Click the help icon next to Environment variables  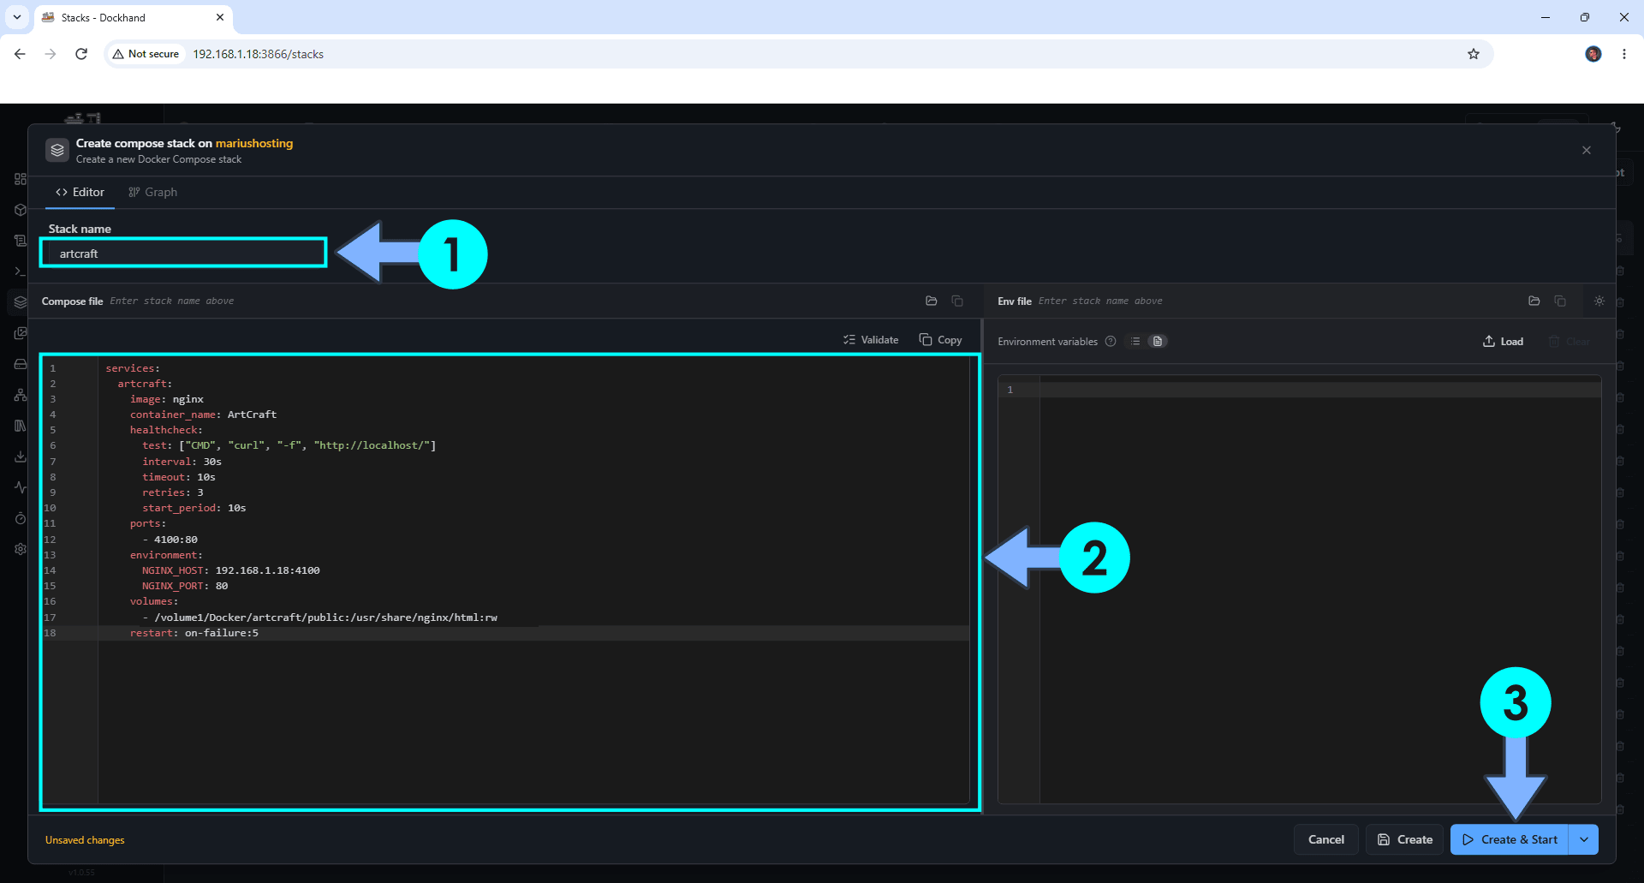(x=1111, y=341)
